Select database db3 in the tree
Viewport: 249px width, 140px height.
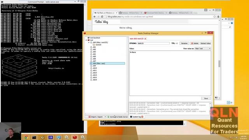(x=94, y=52)
